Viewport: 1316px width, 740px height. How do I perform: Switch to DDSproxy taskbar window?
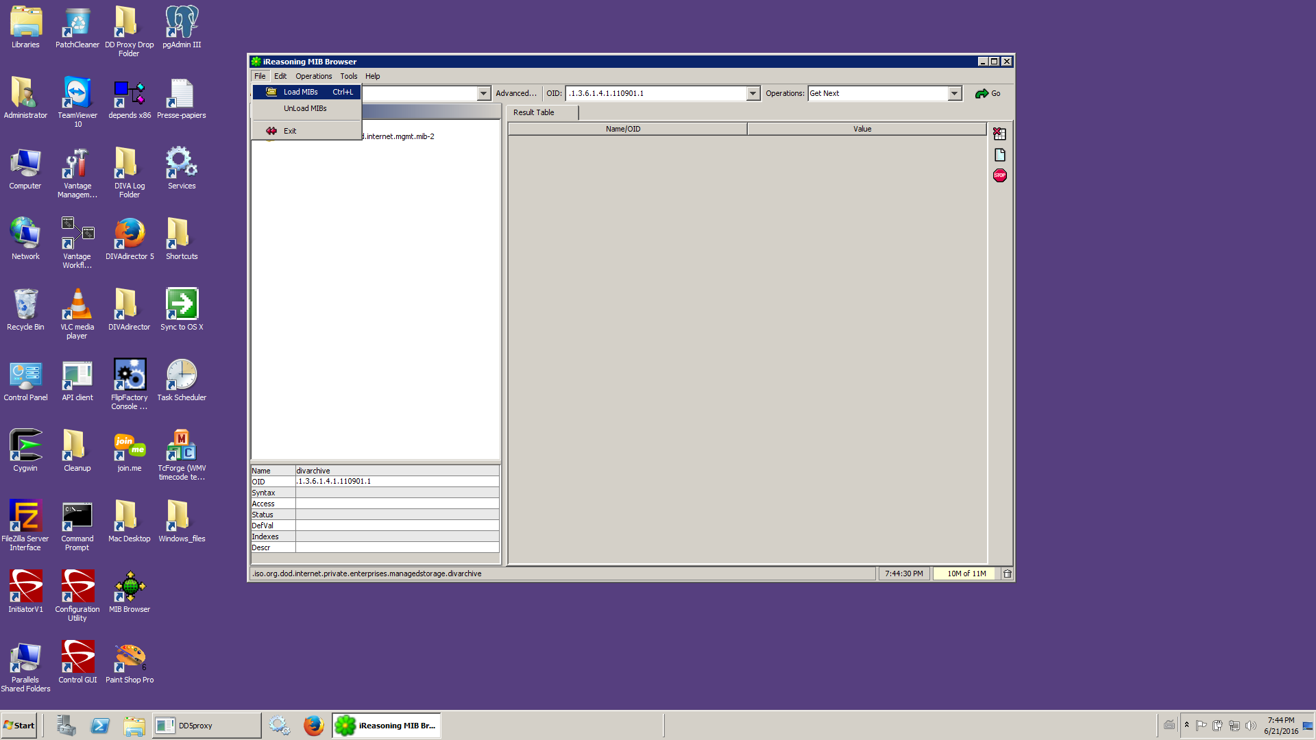[x=206, y=726]
